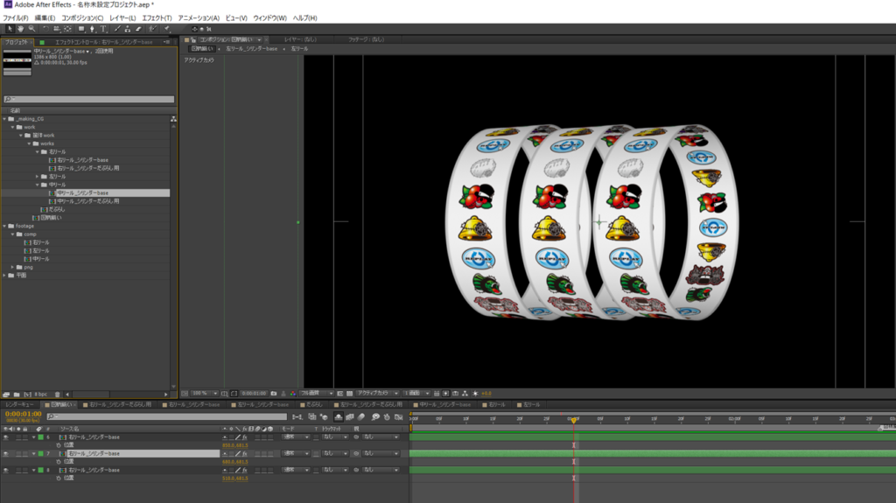Viewport: 896px width, 503px height.
Task: Toggle transparency grid icon in viewer
Action: pos(350,394)
